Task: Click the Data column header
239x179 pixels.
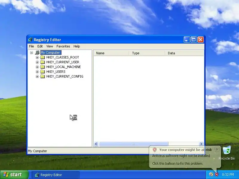Action: pos(184,53)
